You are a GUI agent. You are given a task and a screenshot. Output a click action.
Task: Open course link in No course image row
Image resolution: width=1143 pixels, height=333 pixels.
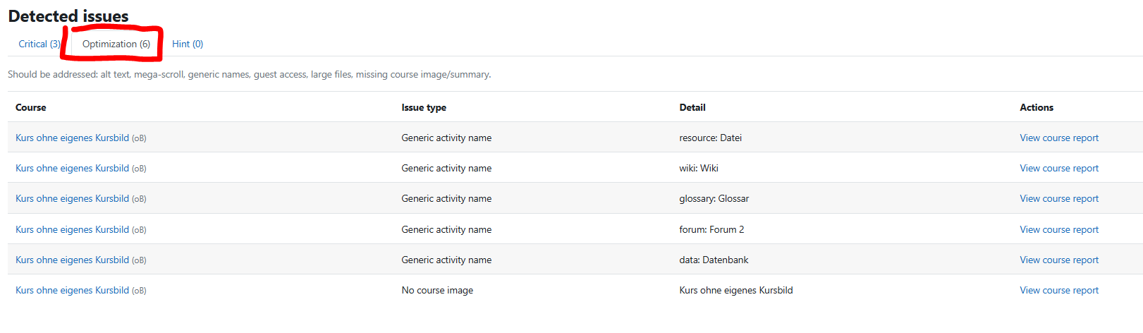point(73,290)
